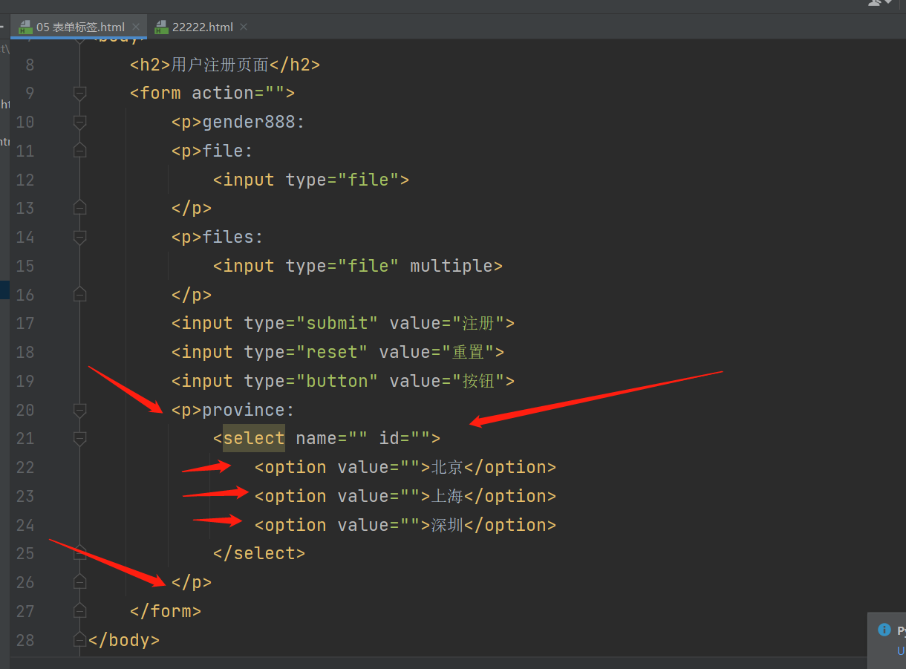Collapse the form tag fold on line 9
Screen dimensions: 906x669
pos(79,93)
